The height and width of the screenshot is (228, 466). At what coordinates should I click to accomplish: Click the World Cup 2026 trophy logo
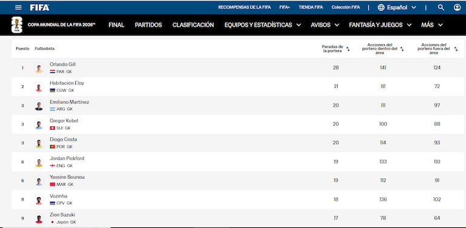point(17,25)
